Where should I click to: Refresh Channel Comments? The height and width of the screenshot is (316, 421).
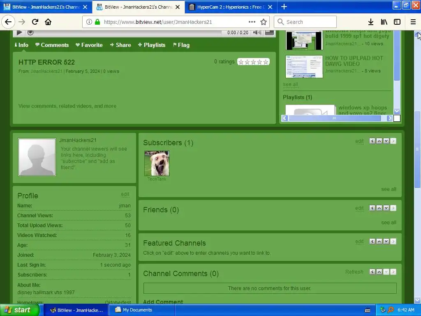pos(354,272)
